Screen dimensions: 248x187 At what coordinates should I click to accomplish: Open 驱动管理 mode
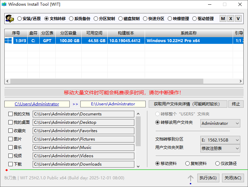203,19
